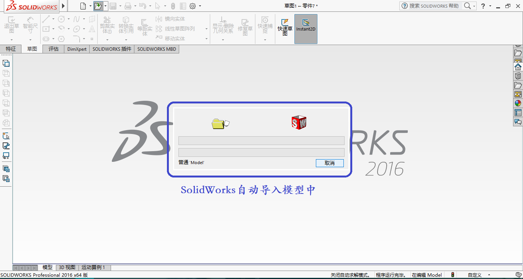Toggle Quick Snaps (快速捕捉)
523x279 pixels.
[265, 25]
